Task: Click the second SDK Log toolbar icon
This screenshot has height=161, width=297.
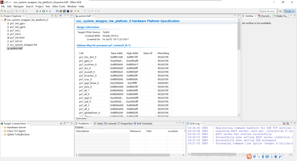Action: [287, 123]
